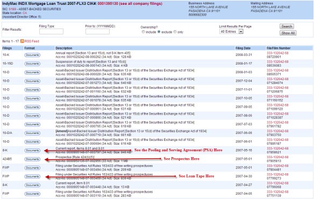This screenshot has width=314, height=199.
Task: Click the File/Film Number column header
Action: click(279, 48)
